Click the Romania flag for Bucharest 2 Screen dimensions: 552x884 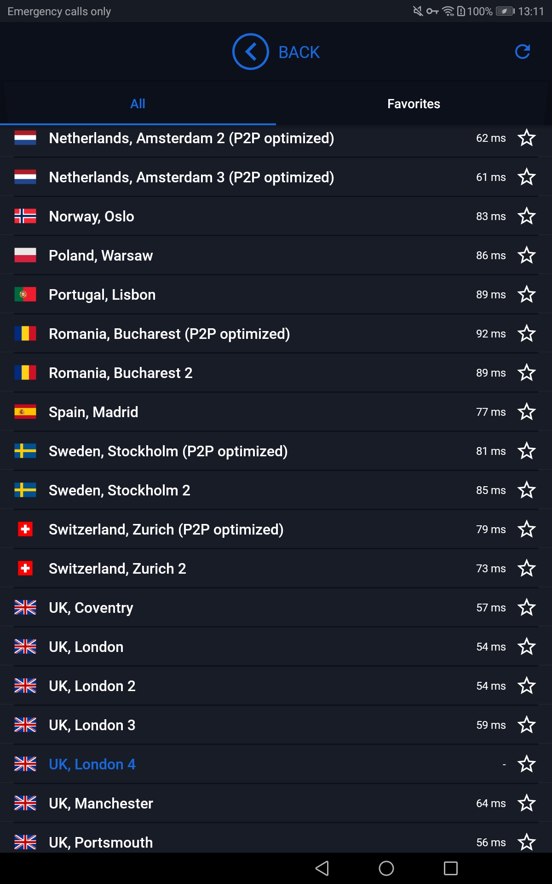tap(25, 372)
